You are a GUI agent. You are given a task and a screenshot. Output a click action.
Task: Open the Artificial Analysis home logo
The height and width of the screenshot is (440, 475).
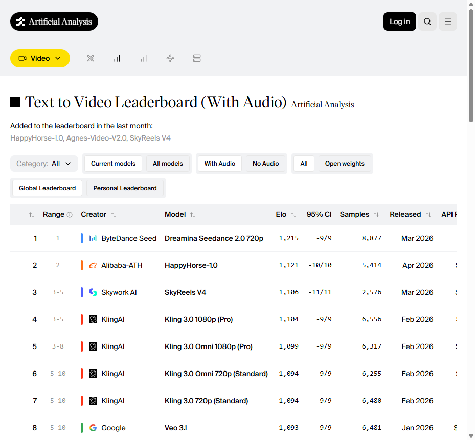point(54,21)
